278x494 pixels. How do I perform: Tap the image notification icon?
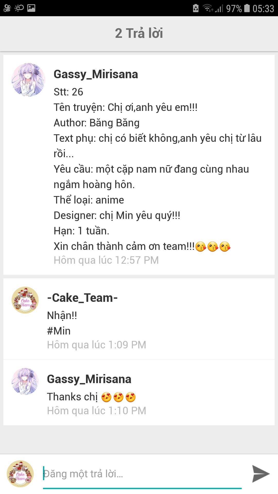click(x=31, y=8)
